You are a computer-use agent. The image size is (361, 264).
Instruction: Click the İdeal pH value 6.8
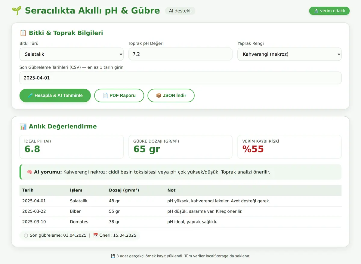pyautogui.click(x=32, y=149)
